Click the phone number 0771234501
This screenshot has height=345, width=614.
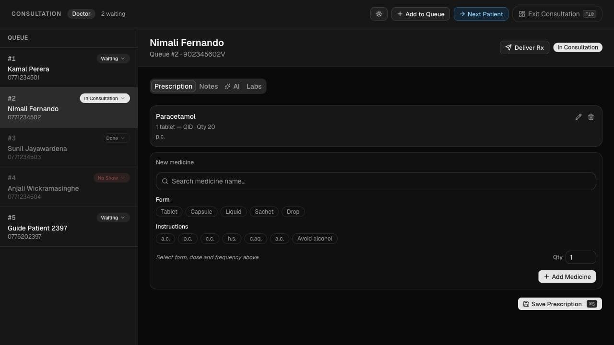coord(24,78)
